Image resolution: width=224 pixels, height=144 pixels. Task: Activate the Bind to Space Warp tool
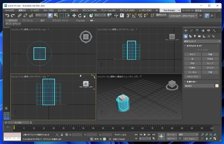31,15
